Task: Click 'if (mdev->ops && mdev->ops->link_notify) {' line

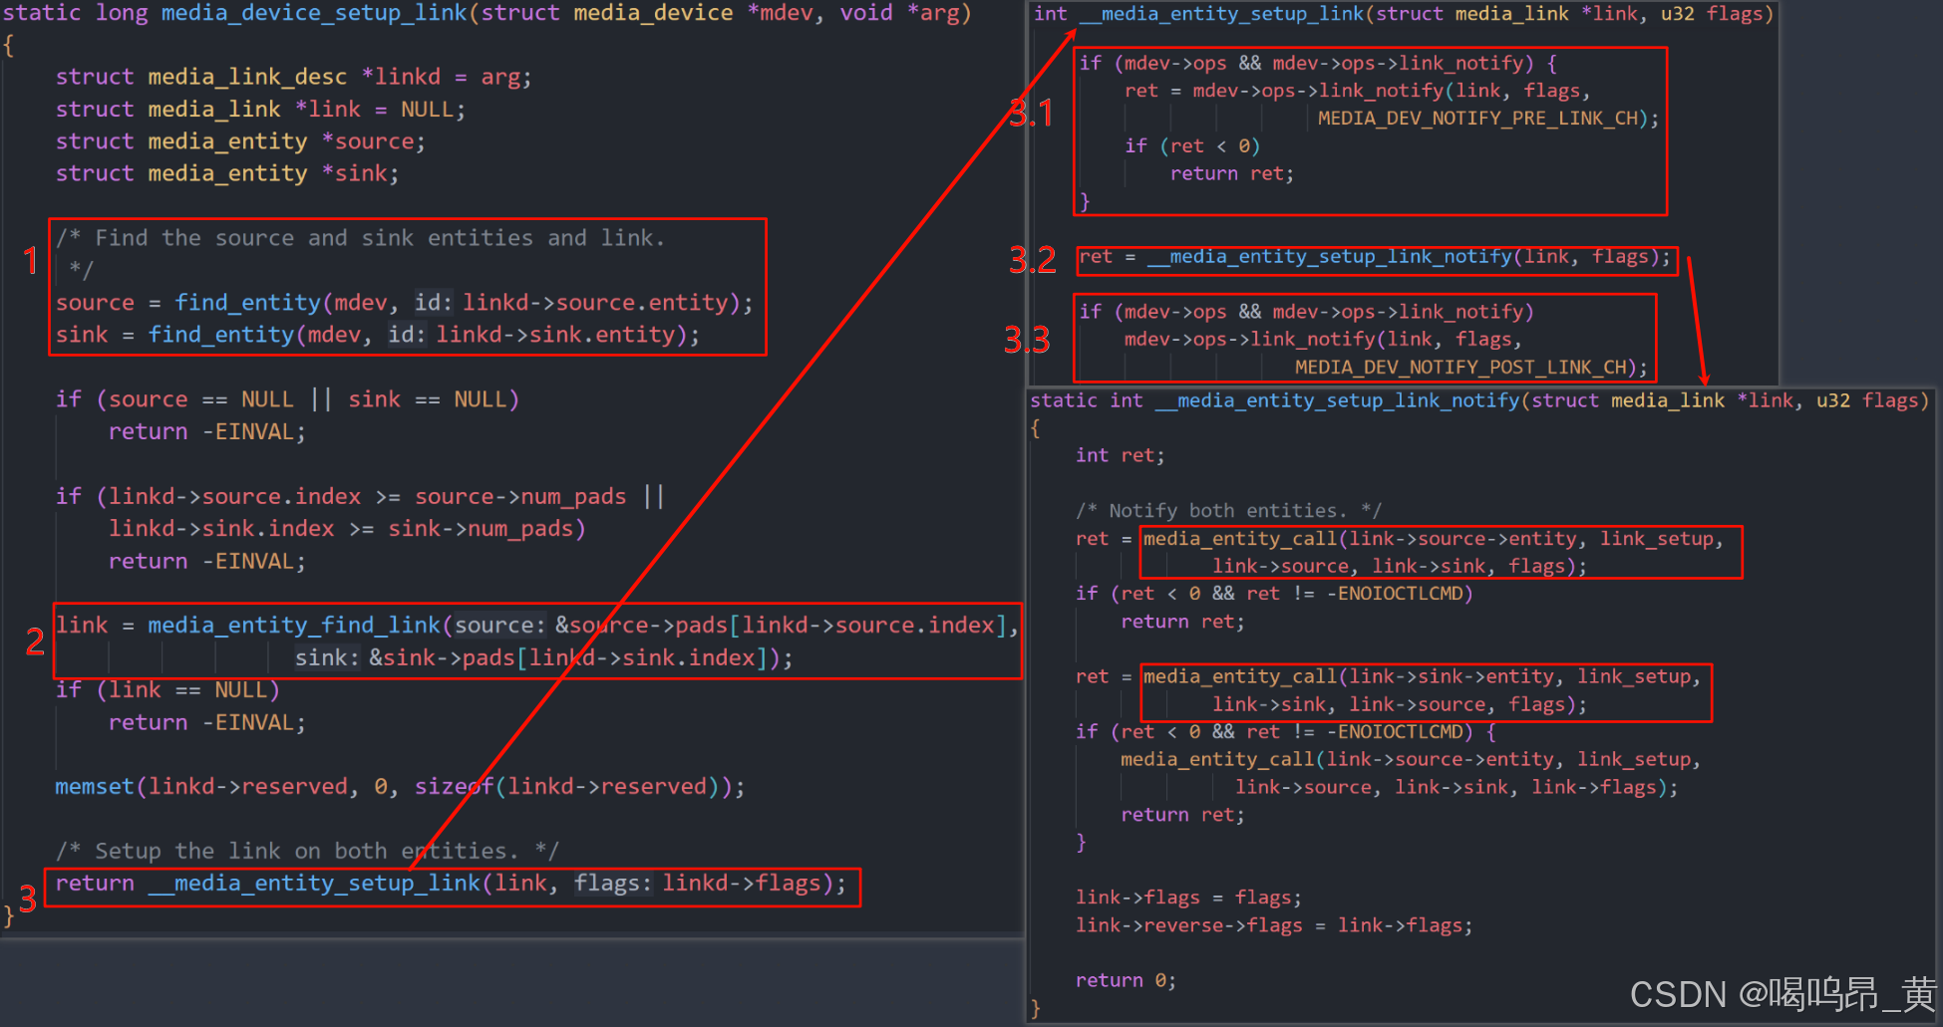Action: [x=1318, y=63]
